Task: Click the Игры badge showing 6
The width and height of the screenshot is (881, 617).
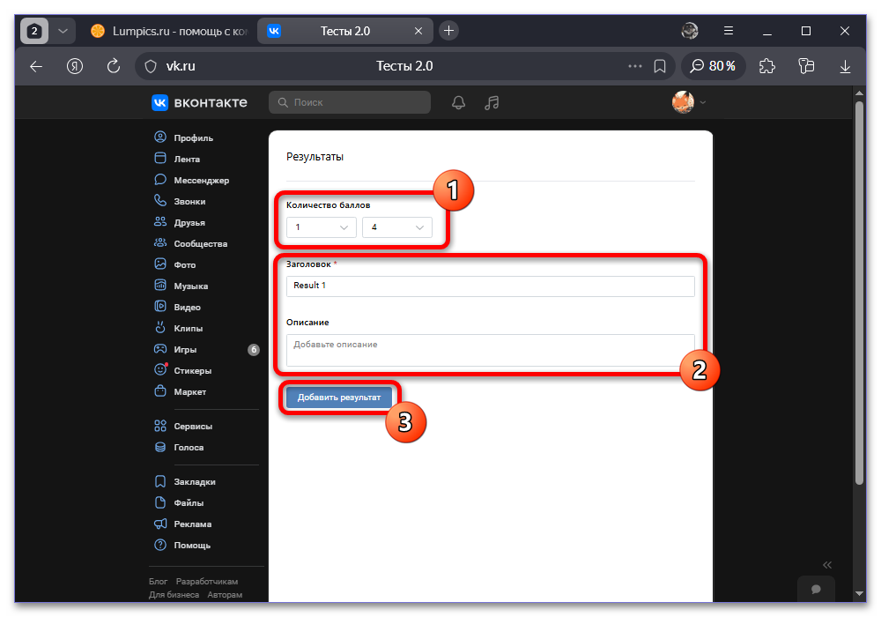Action: [254, 350]
